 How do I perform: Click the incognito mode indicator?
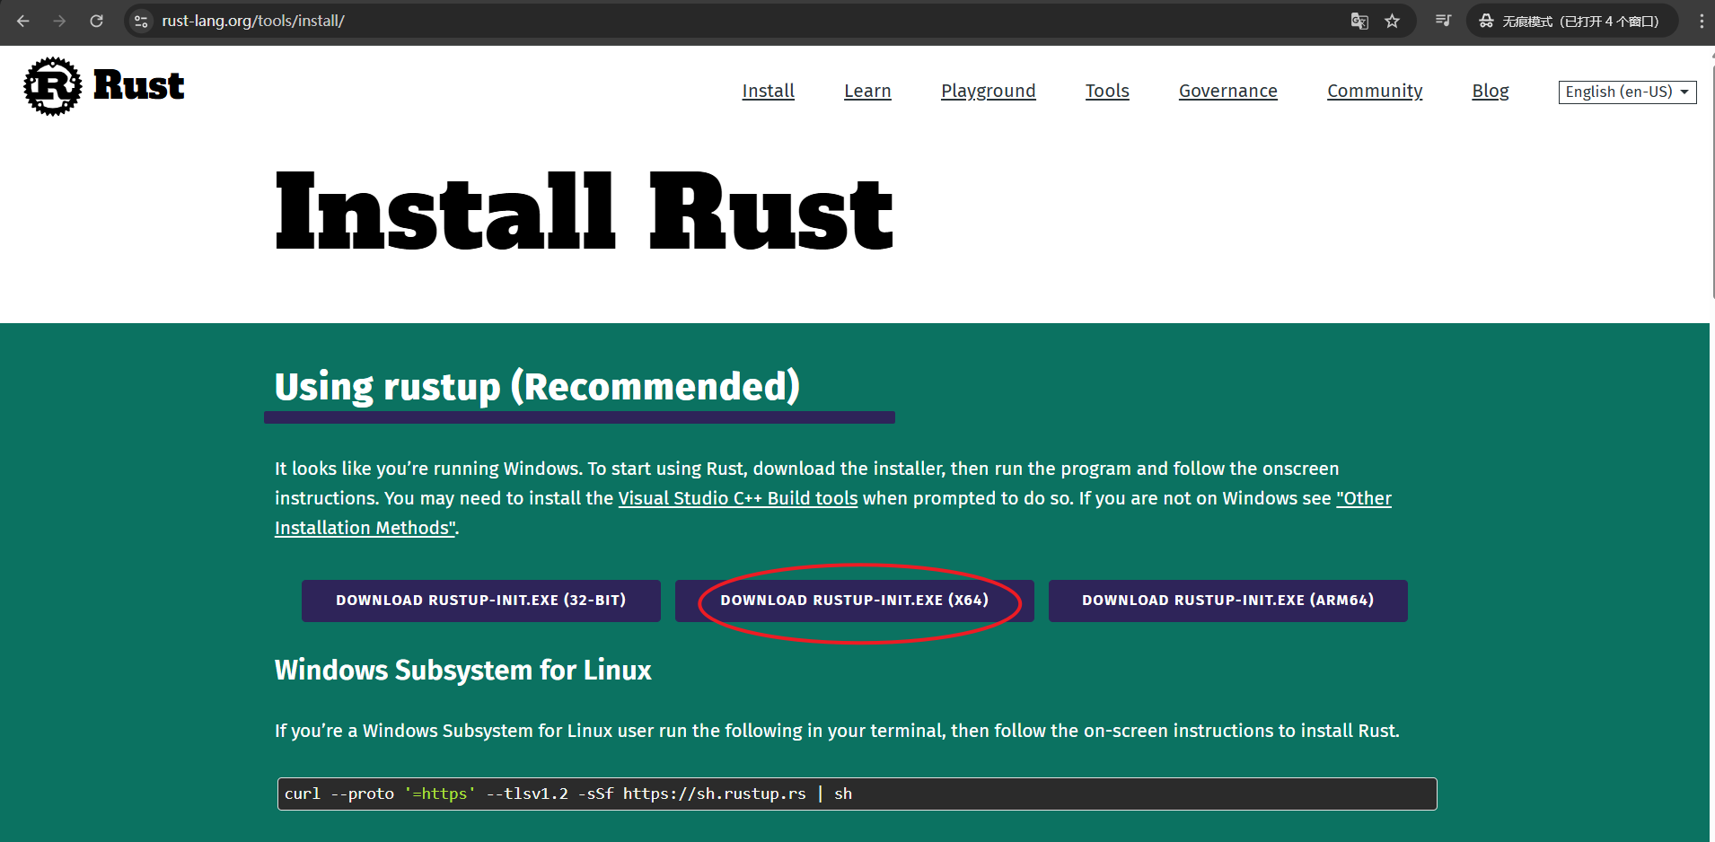(1572, 21)
